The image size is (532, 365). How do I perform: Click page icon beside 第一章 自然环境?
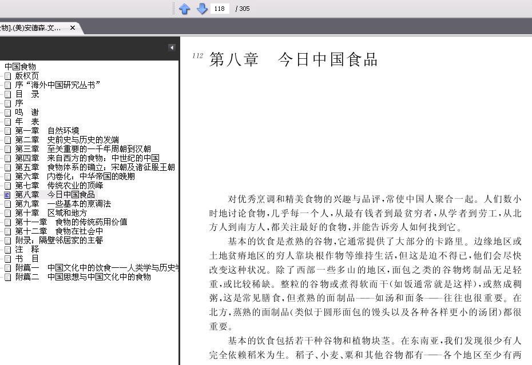click(x=8, y=131)
